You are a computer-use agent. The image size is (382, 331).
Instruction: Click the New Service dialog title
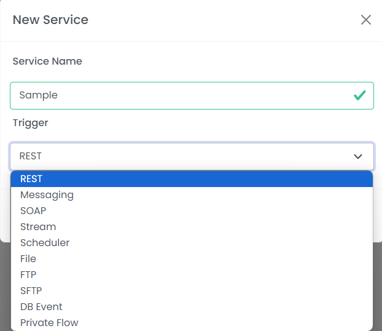pyautogui.click(x=50, y=20)
